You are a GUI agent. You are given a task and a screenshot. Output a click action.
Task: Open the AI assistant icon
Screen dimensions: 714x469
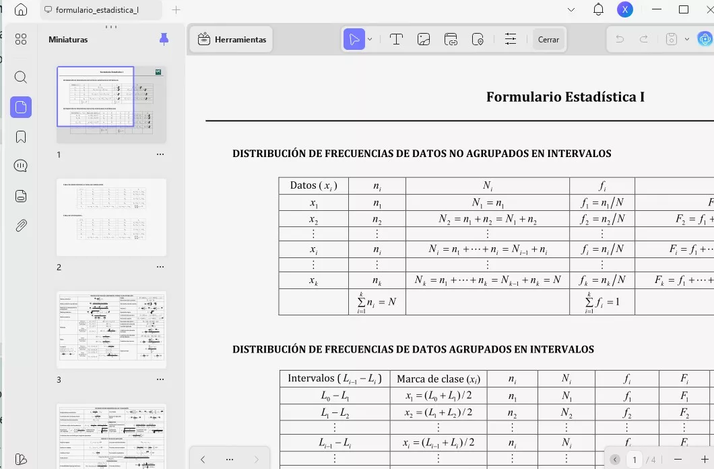(705, 39)
